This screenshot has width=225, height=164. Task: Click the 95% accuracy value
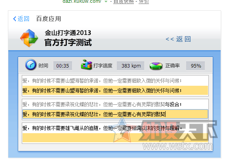click(195, 66)
